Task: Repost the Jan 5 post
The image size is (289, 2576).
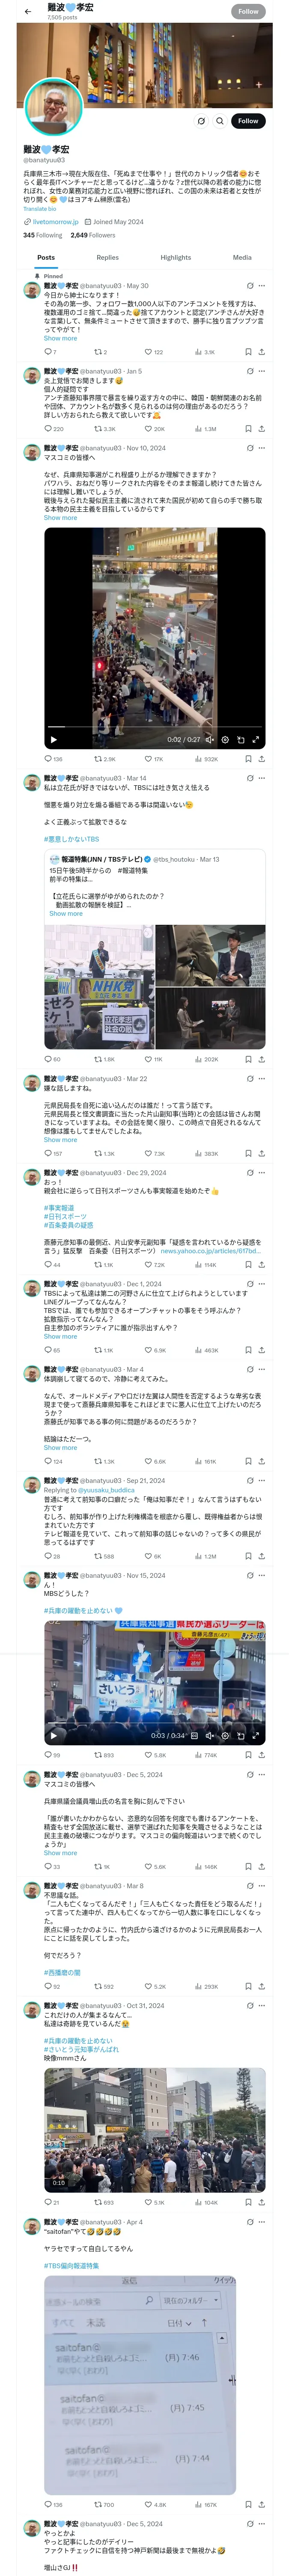Action: coord(98,428)
